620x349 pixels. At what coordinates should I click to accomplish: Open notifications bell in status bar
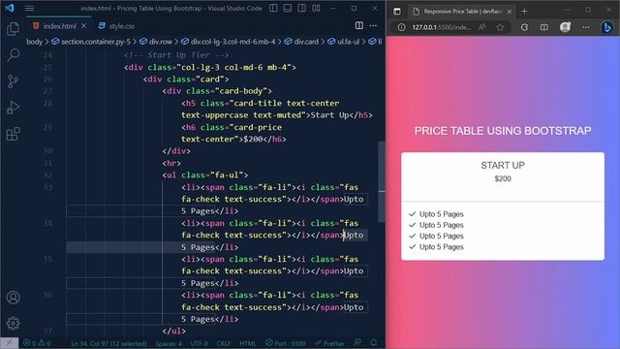click(x=374, y=343)
